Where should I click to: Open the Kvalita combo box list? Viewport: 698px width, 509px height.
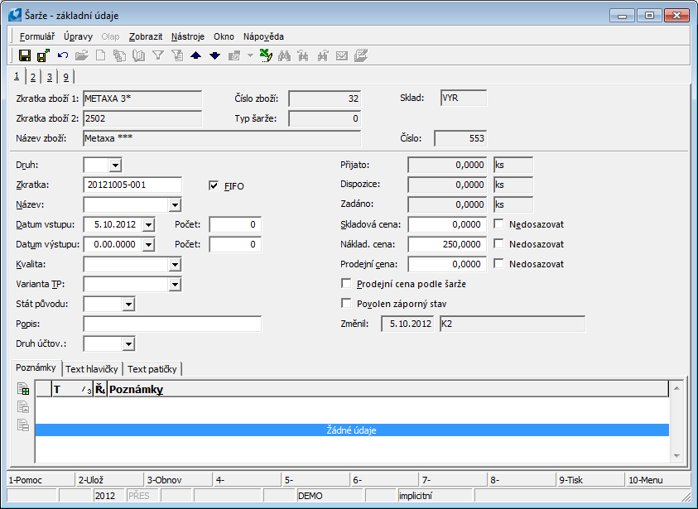tap(174, 265)
